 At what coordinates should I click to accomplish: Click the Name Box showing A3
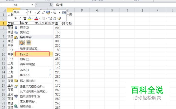point(16,5)
